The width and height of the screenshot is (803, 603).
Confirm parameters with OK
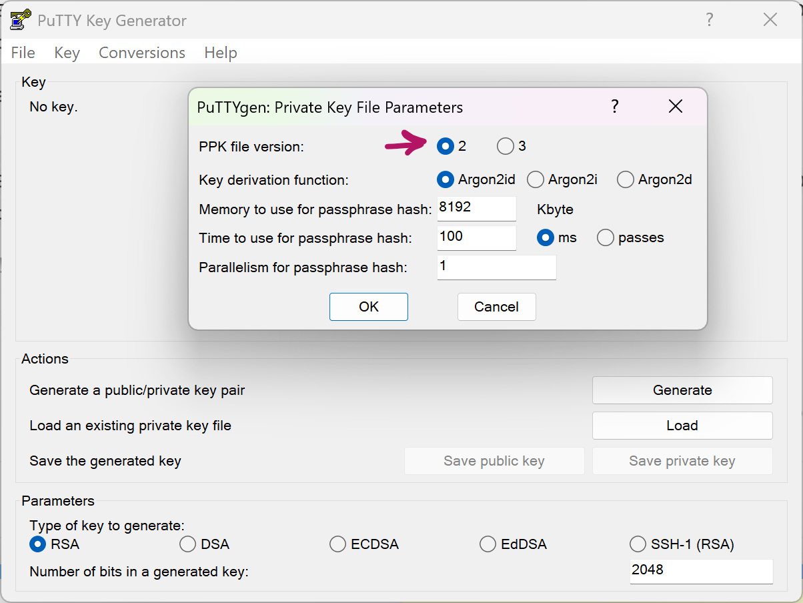coord(368,307)
